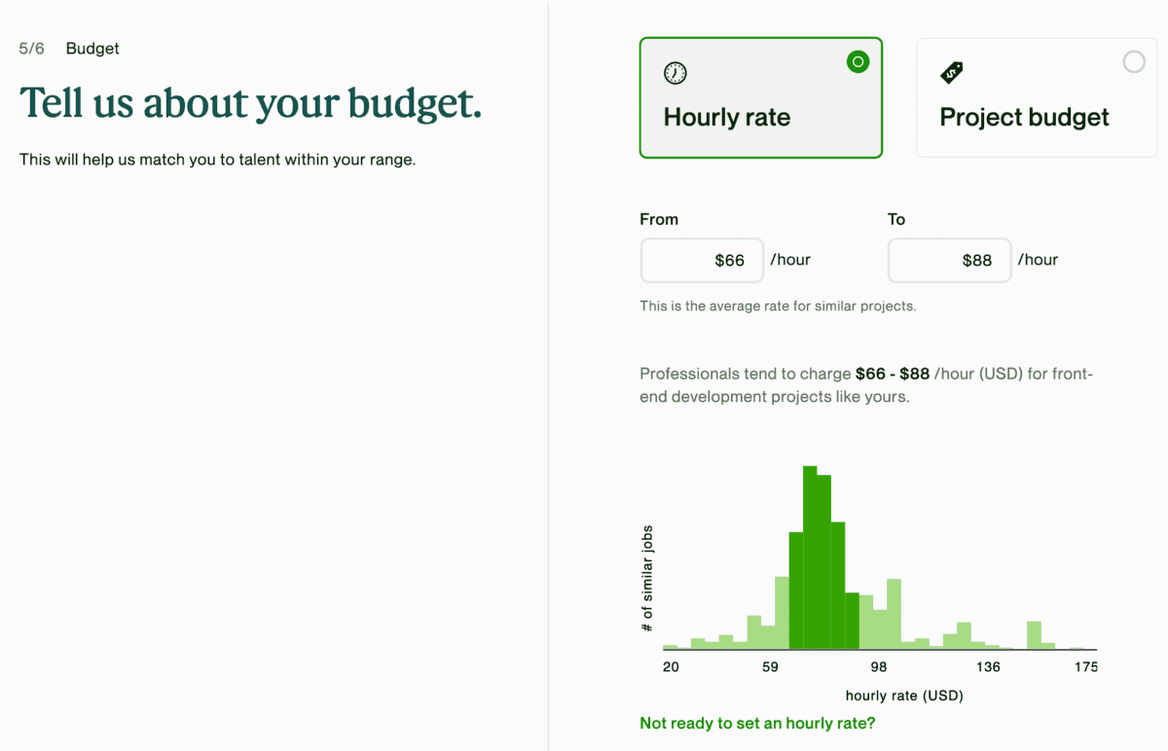1168x751 pixels.
Task: Click the '20' value on the chart axis
Action: 671,666
